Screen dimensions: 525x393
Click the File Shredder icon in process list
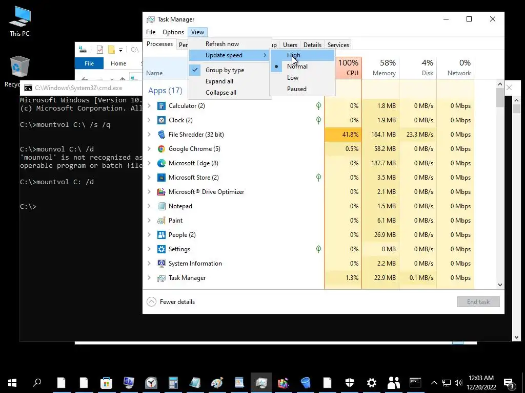point(161,135)
